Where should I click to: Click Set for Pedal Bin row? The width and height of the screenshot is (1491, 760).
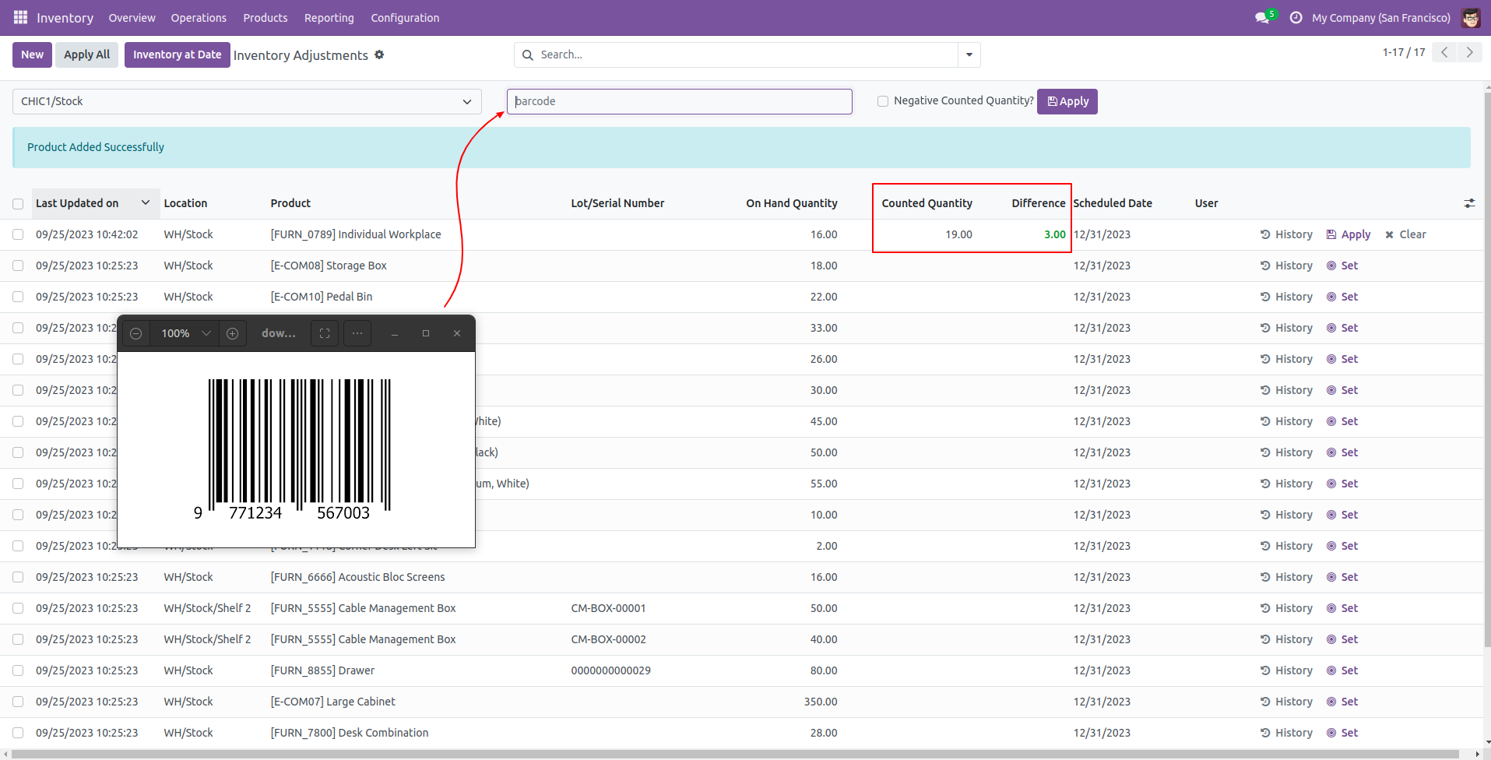(x=1342, y=297)
